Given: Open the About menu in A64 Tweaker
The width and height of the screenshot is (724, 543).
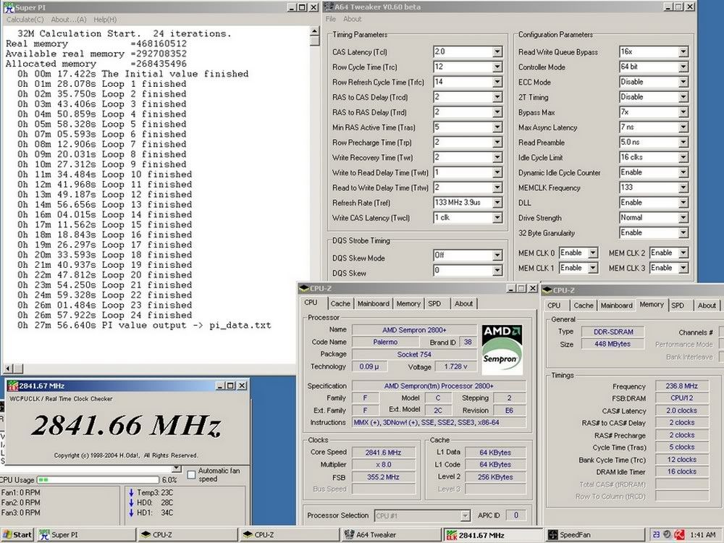Looking at the screenshot, I should tap(352, 19).
